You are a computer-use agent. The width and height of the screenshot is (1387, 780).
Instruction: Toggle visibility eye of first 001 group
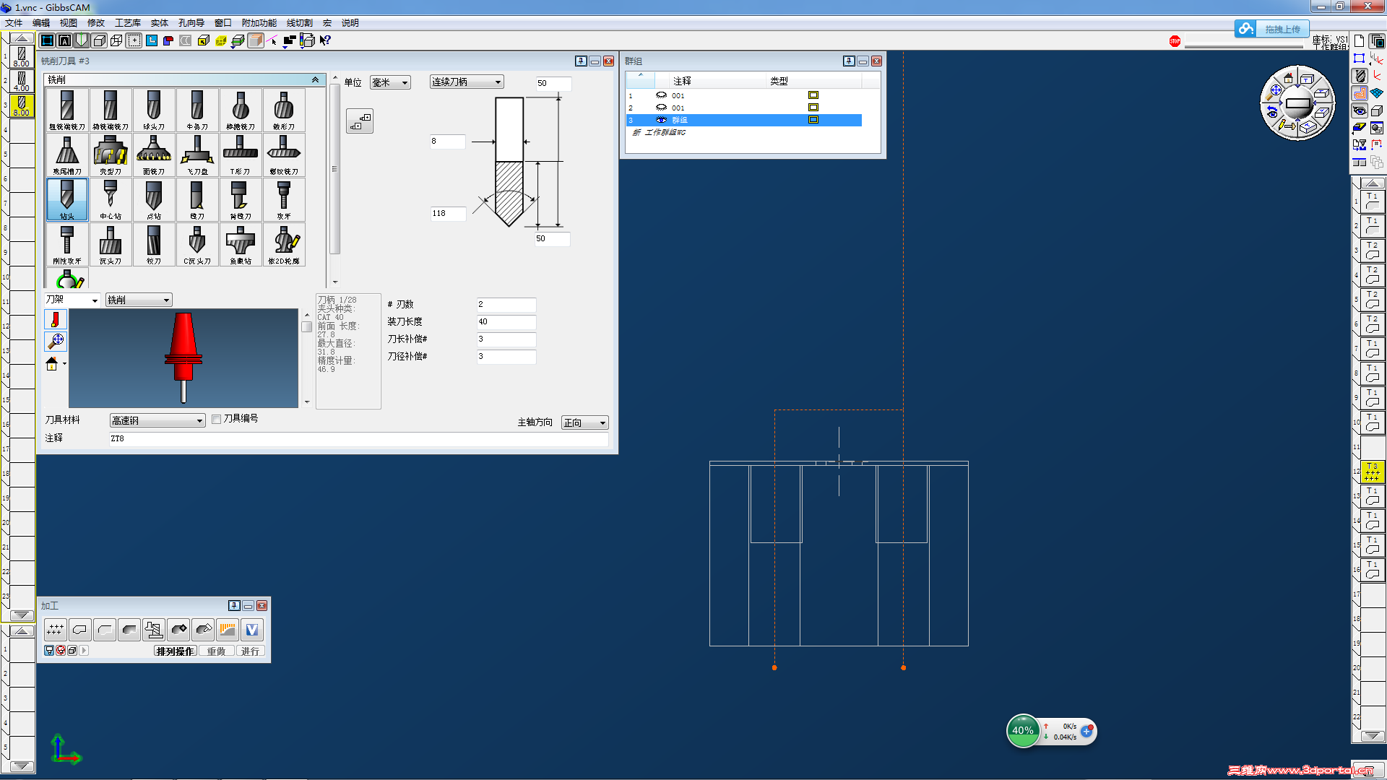coord(660,95)
